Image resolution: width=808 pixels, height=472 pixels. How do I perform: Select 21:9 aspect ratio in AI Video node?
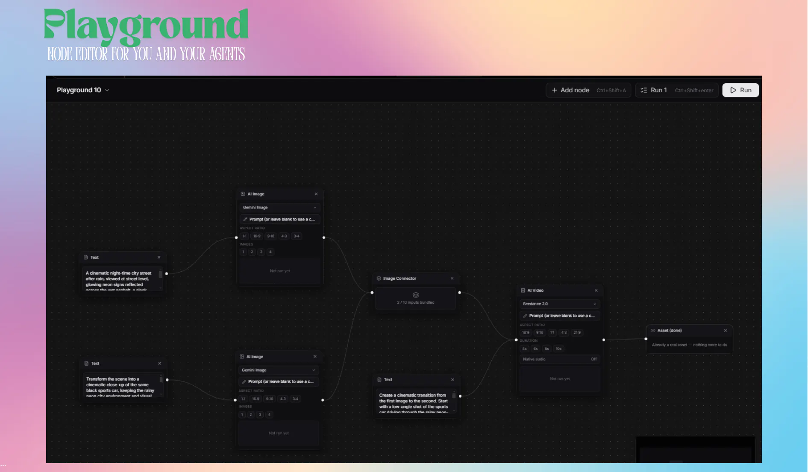pos(577,333)
